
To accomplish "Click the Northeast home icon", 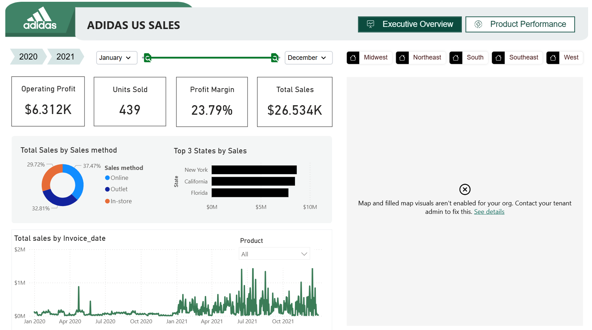I will pyautogui.click(x=402, y=57).
